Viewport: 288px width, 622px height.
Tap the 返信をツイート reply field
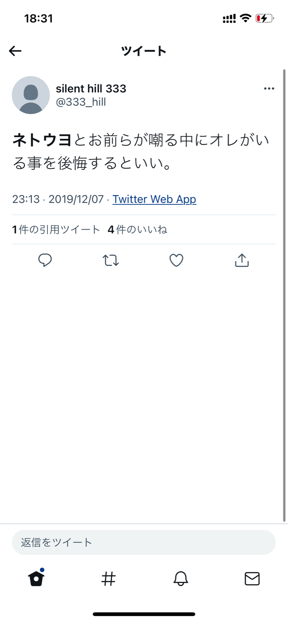[x=144, y=542]
